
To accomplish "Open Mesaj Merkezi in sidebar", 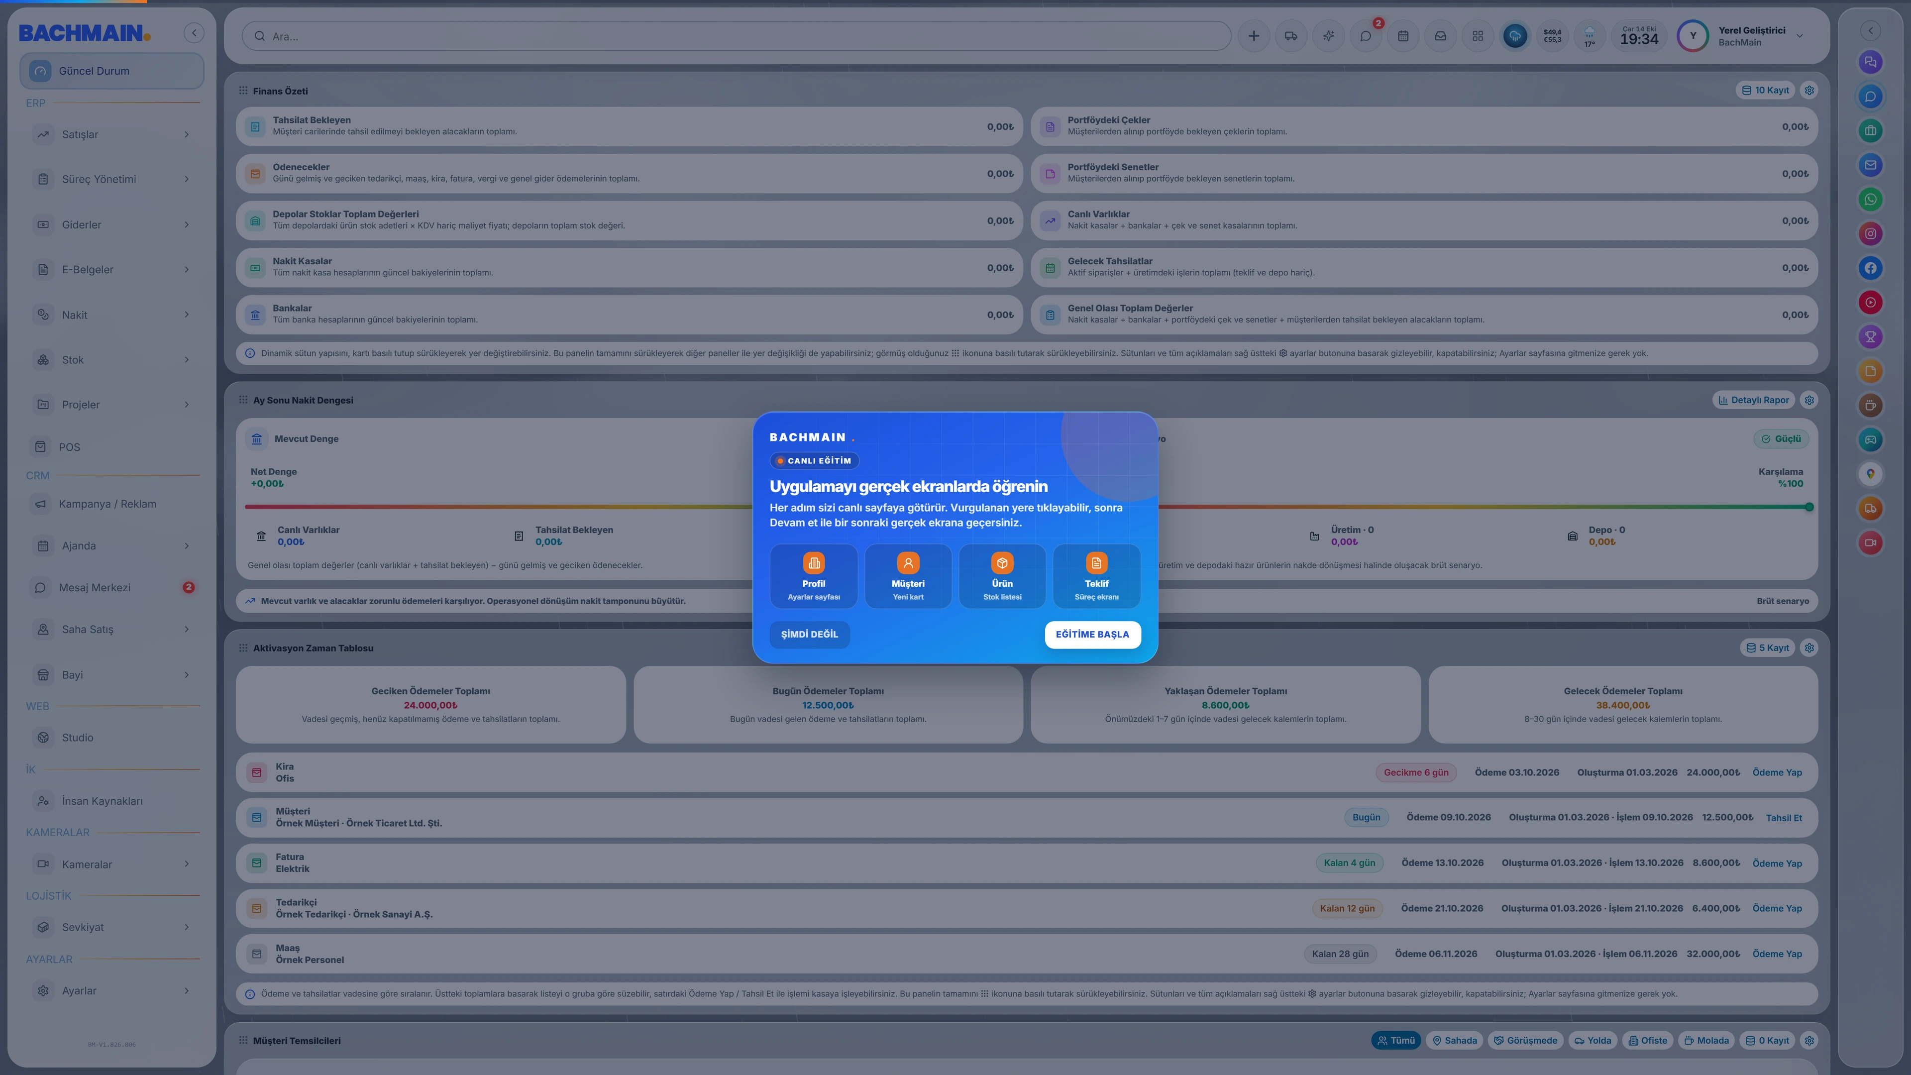I will (x=112, y=588).
